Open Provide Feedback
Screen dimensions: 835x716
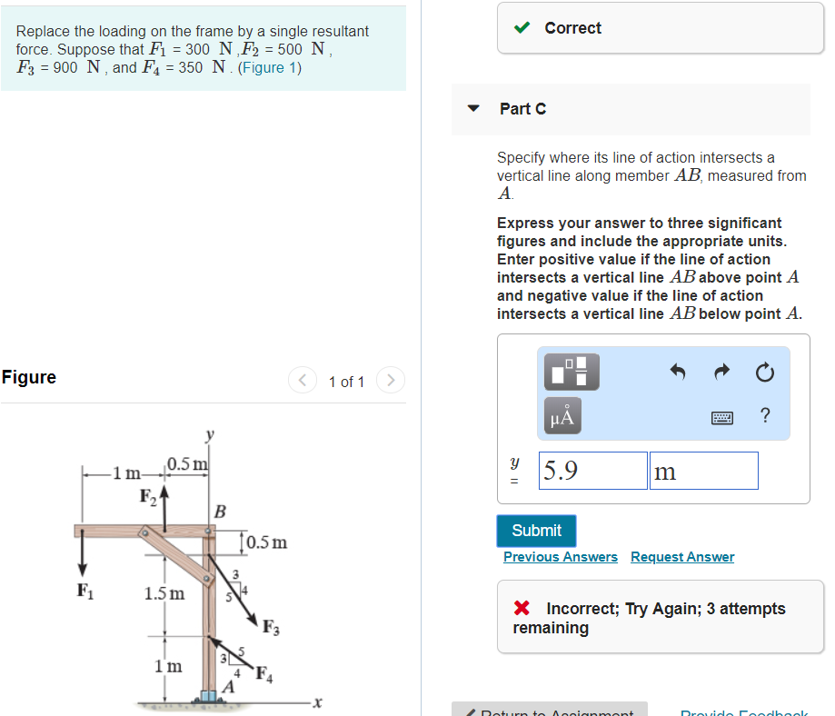point(743,712)
